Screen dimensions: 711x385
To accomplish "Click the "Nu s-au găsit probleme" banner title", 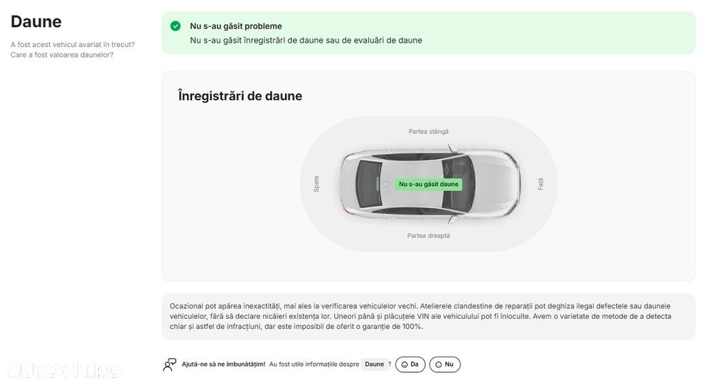I will [235, 26].
